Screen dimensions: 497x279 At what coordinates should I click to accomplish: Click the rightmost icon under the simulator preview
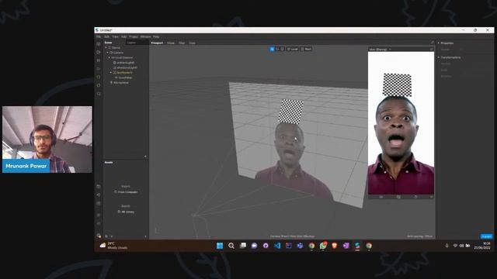coord(432,197)
